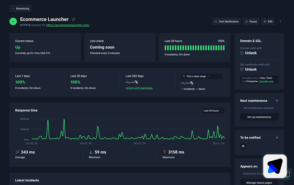Click Set up maintenance button
The width and height of the screenshot is (294, 185).
click(x=259, y=117)
